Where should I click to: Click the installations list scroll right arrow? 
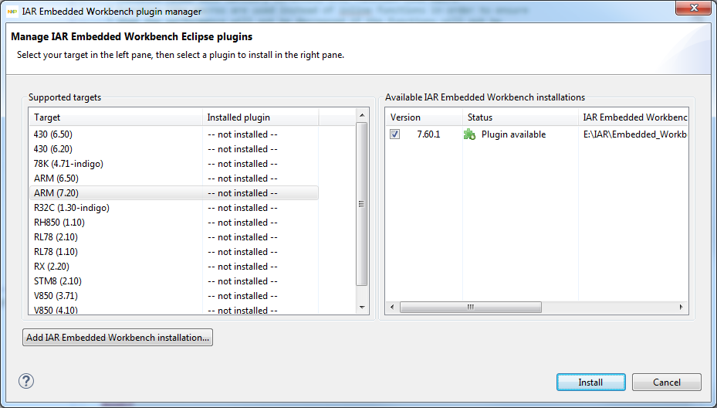click(681, 307)
